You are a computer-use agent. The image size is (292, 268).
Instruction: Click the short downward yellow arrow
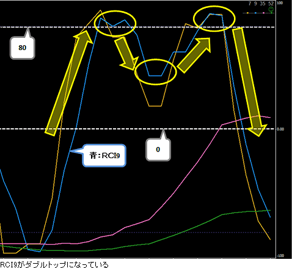126,53
